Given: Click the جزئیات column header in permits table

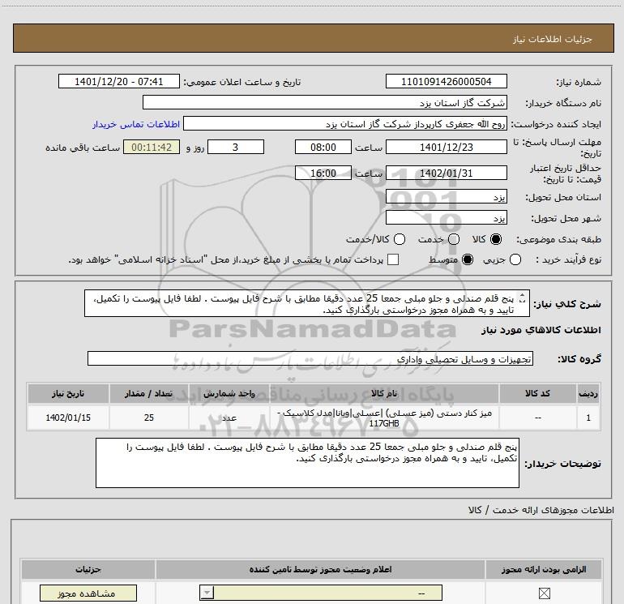Looking at the screenshot, I should pyautogui.click(x=88, y=569).
